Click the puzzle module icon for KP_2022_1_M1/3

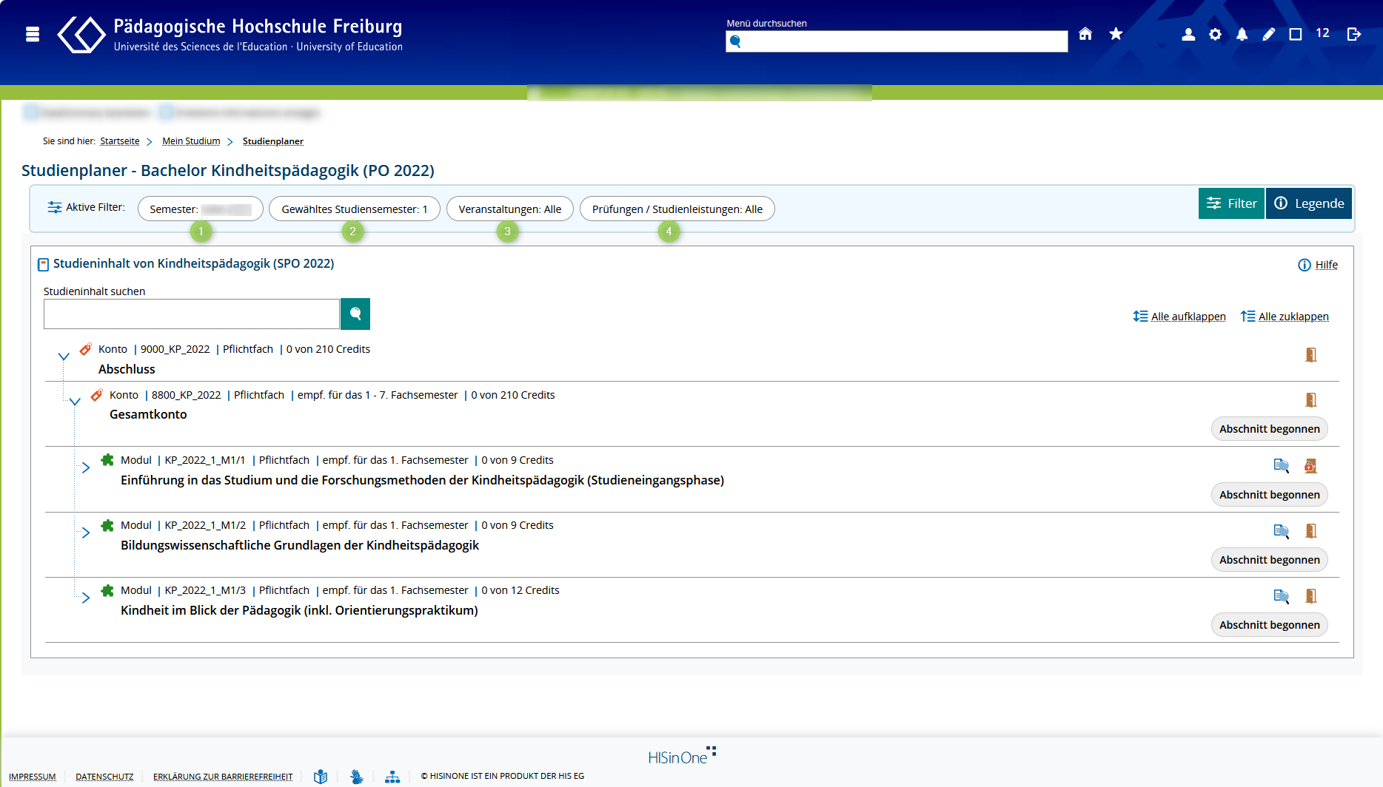pyautogui.click(x=107, y=590)
